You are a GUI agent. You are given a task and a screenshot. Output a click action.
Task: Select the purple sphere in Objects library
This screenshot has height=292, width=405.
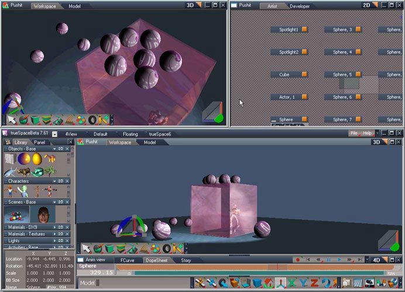coord(23,158)
